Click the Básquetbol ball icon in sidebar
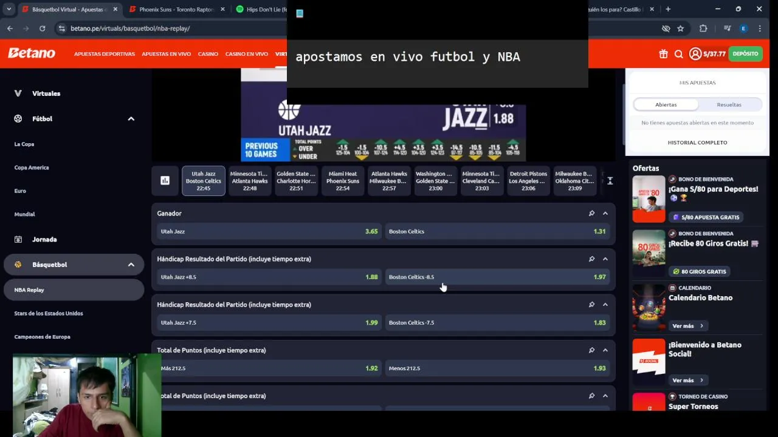This screenshot has width=778, height=437. (18, 265)
